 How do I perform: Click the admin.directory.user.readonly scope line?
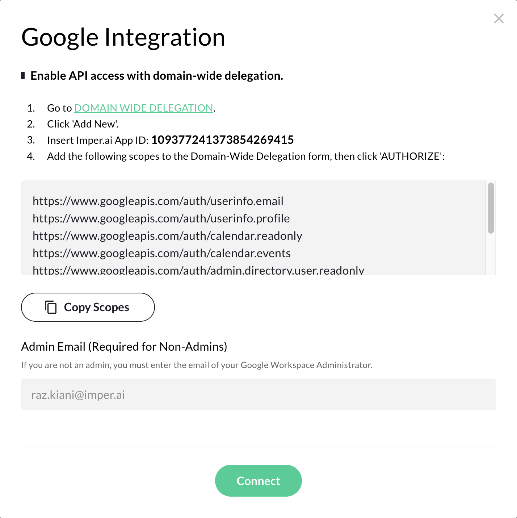tap(198, 270)
